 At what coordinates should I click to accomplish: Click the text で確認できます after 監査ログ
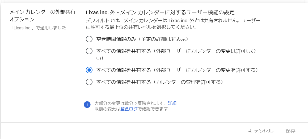[x=153, y=109]
